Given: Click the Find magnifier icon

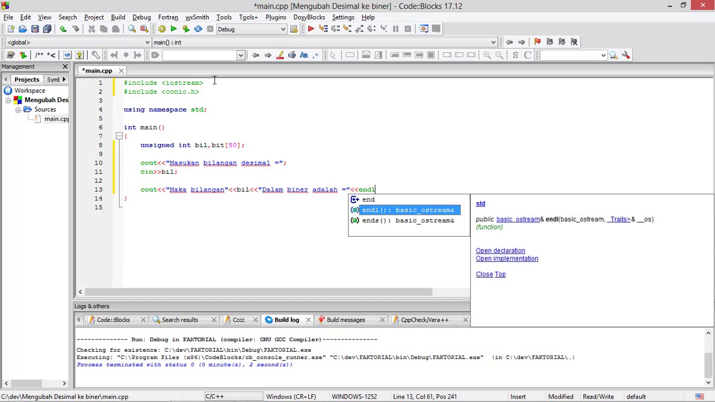Looking at the screenshot, I should coord(132,29).
